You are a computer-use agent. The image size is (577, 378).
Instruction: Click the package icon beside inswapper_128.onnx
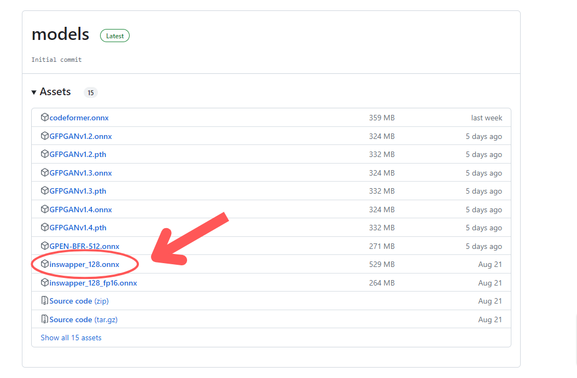(45, 264)
